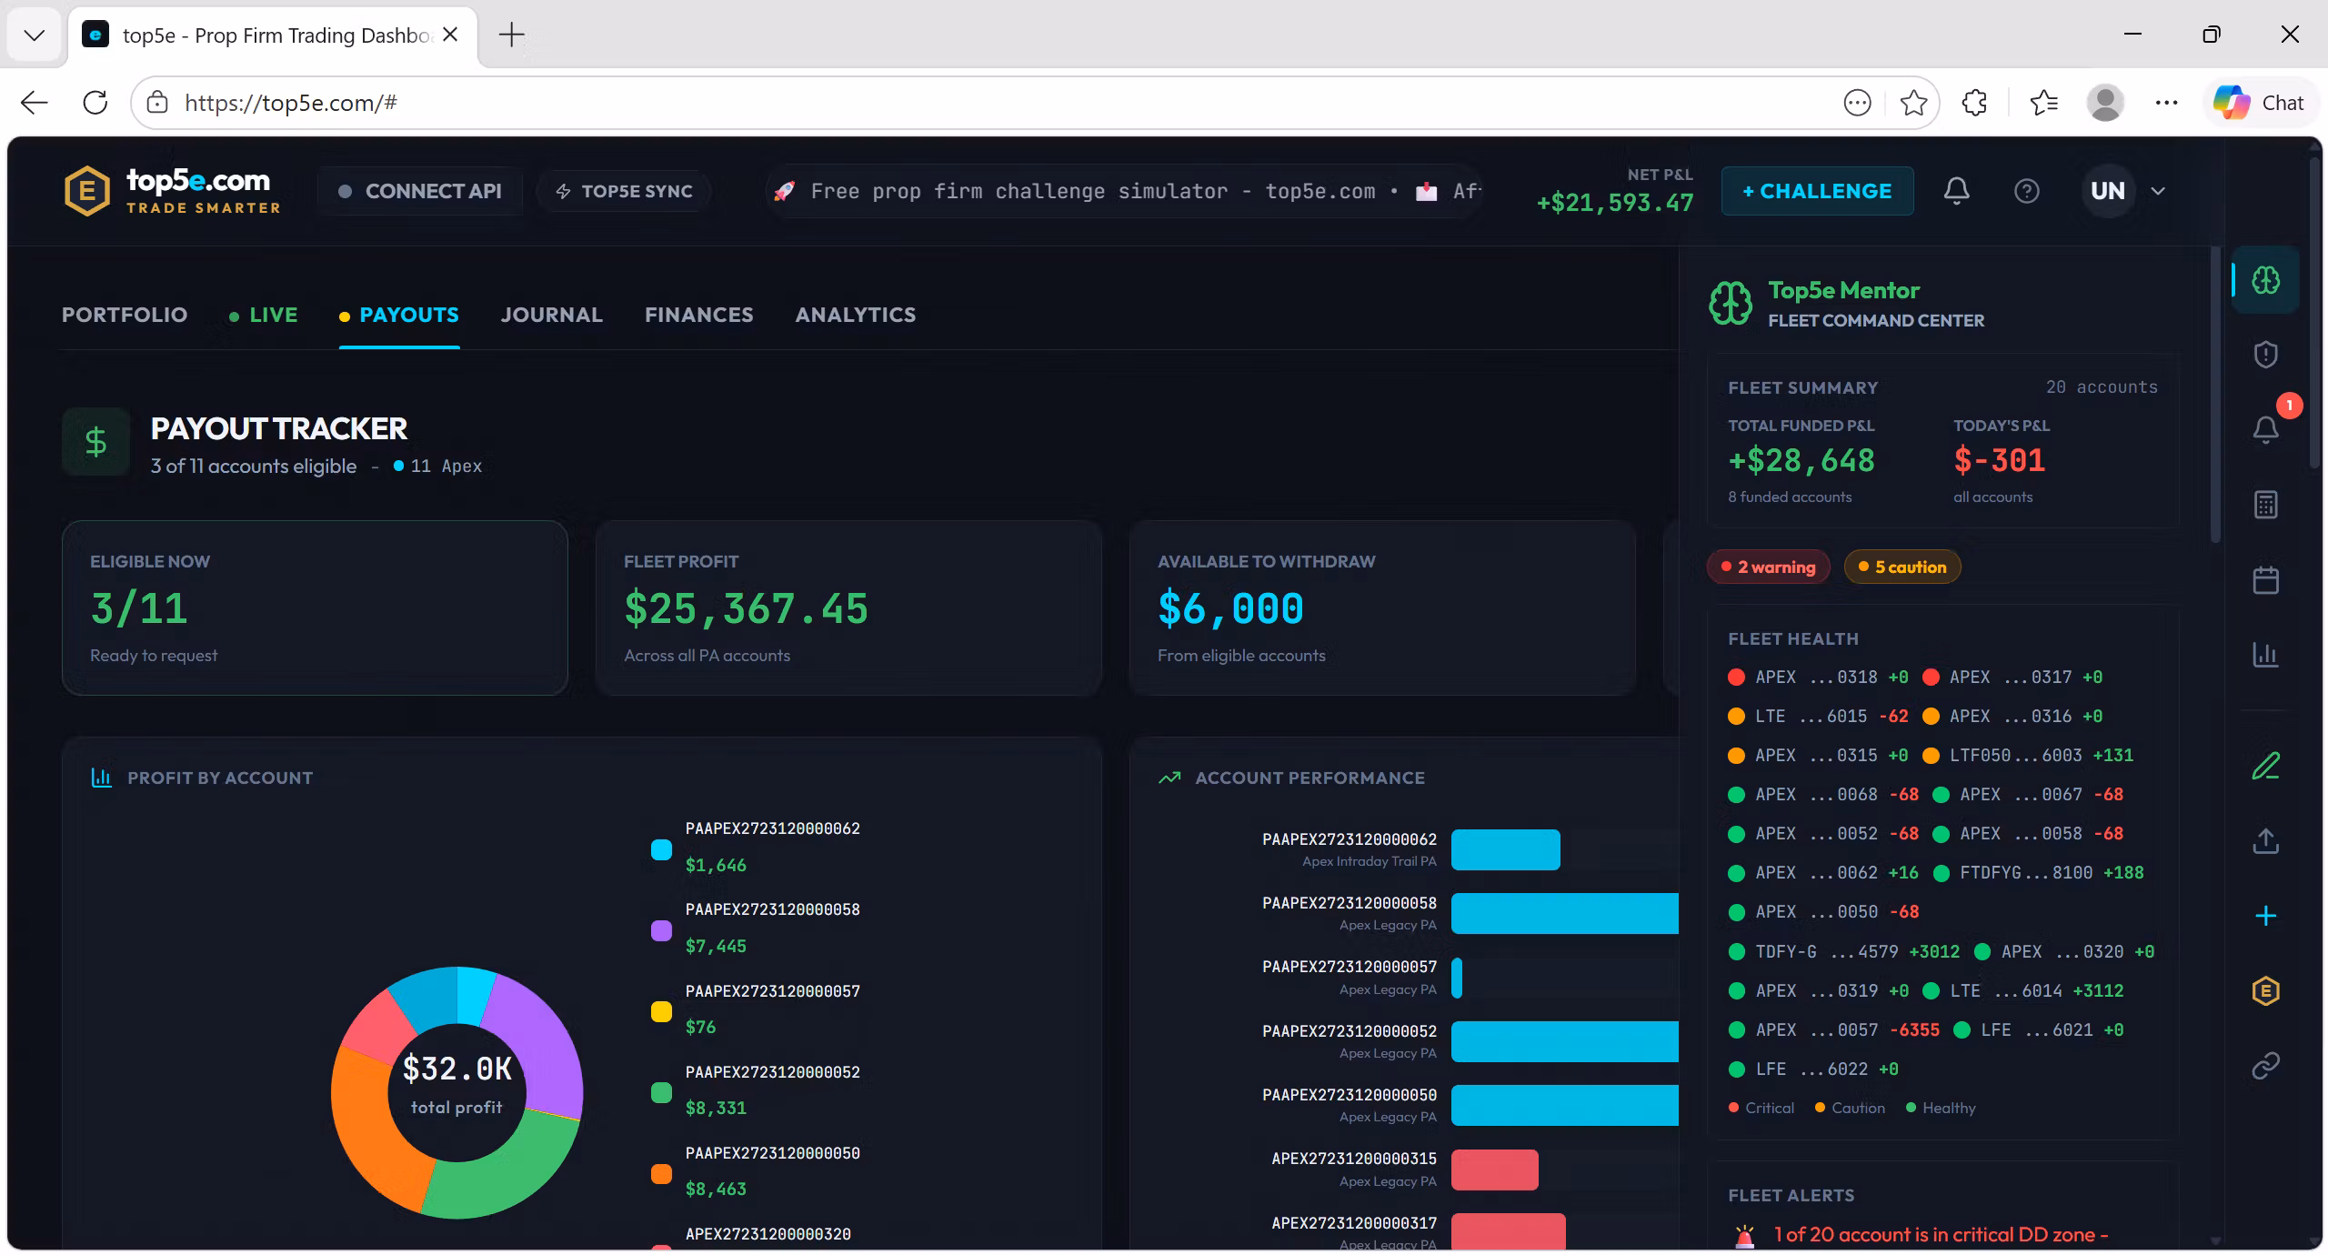The height and width of the screenshot is (1255, 2328).
Task: Switch to the FINANCES tab
Action: click(699, 315)
